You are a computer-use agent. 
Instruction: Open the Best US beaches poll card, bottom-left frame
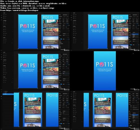(33, 119)
